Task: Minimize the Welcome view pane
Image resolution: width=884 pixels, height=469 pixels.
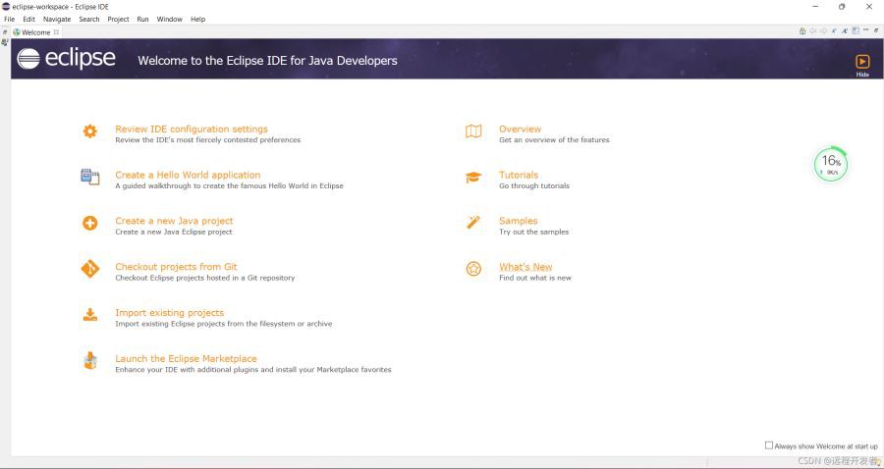Action: [866, 29]
